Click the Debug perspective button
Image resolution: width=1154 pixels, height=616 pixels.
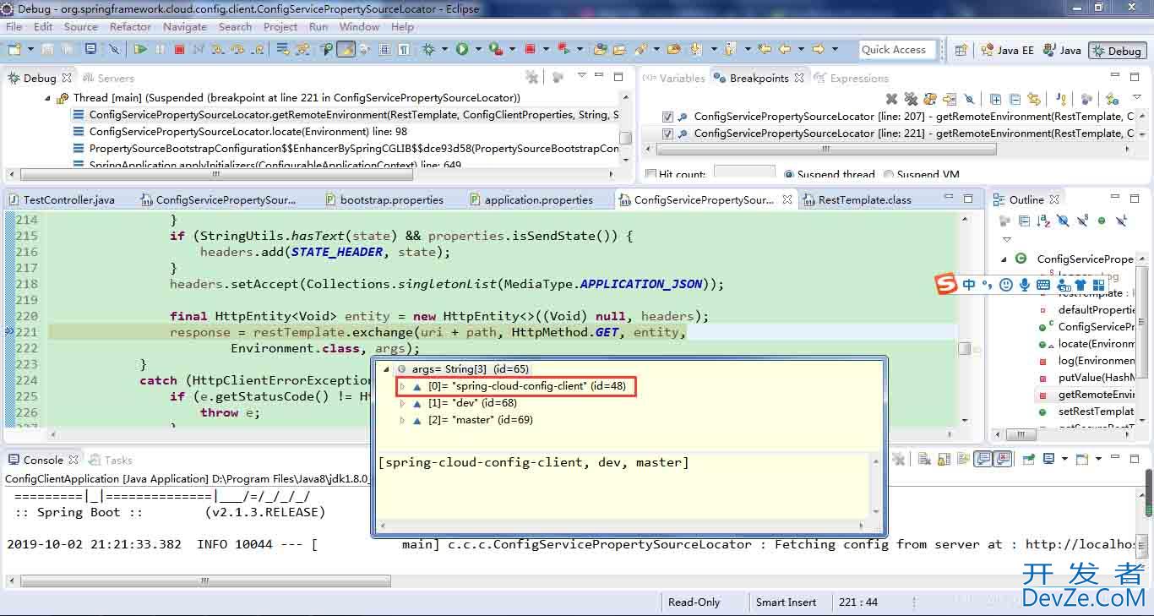tap(1117, 50)
